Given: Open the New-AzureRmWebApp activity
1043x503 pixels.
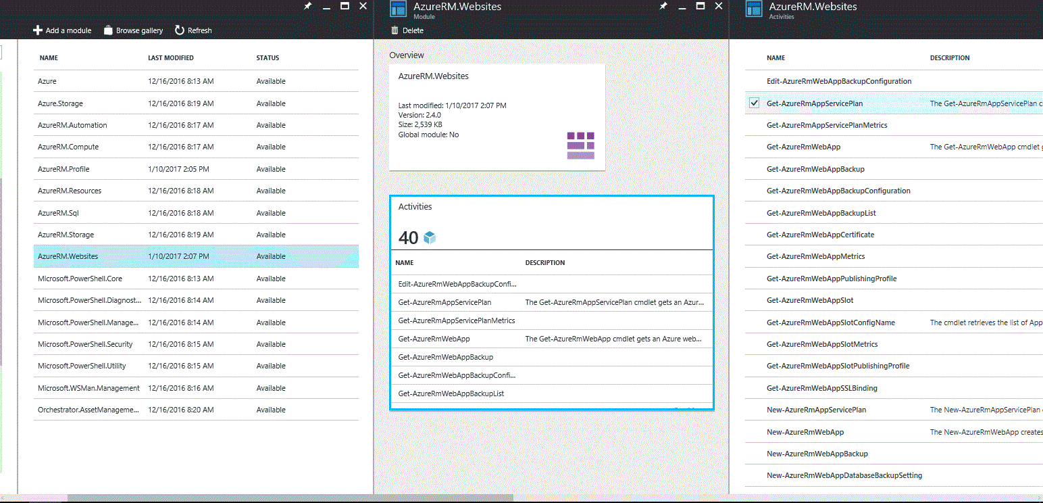Looking at the screenshot, I should tap(805, 432).
